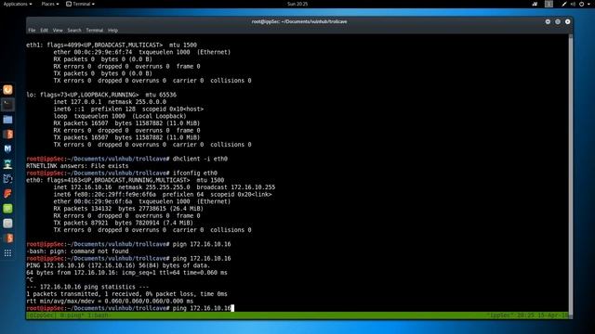Open Firefox from the dock
This screenshot has height=334, width=595.
coord(7,90)
